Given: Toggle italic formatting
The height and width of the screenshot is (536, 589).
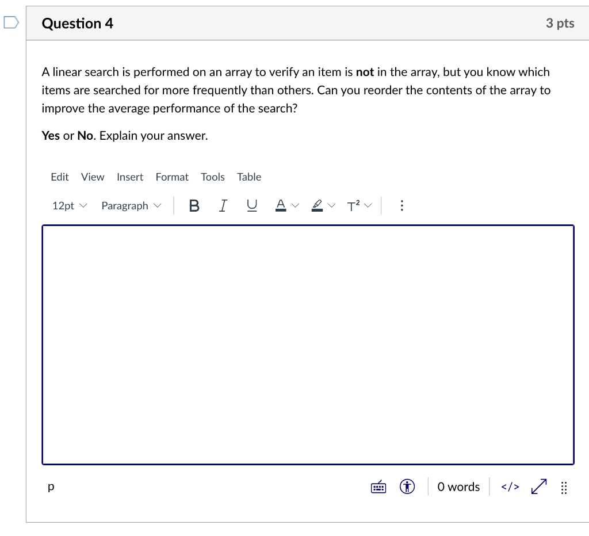Looking at the screenshot, I should [x=223, y=205].
